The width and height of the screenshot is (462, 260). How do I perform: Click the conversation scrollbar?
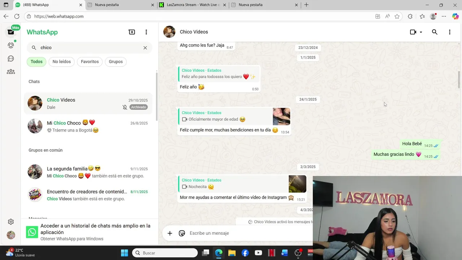click(x=459, y=79)
